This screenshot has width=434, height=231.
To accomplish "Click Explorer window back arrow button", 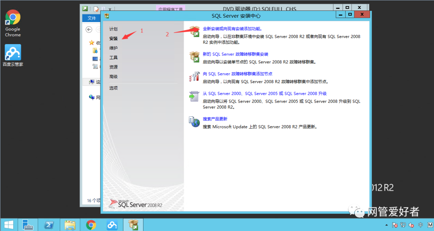I will (89, 29).
